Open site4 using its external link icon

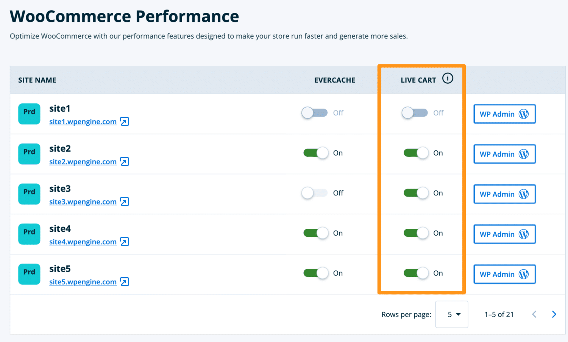point(125,242)
